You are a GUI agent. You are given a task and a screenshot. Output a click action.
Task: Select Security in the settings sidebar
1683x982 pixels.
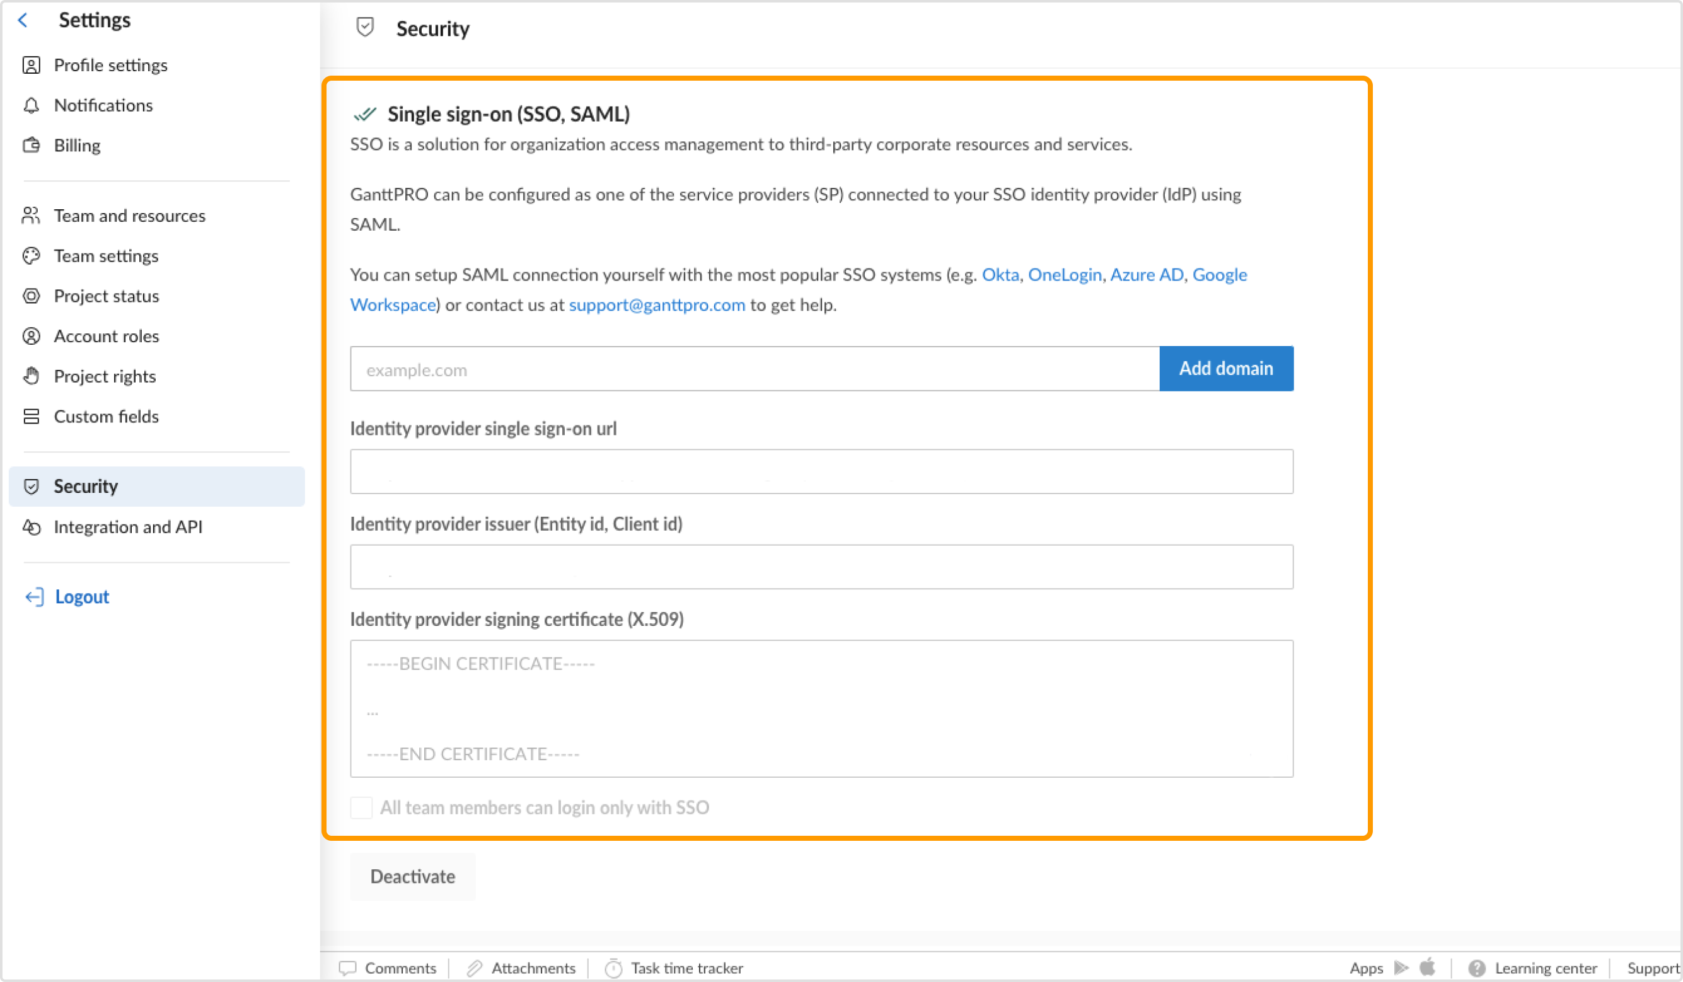(x=86, y=486)
